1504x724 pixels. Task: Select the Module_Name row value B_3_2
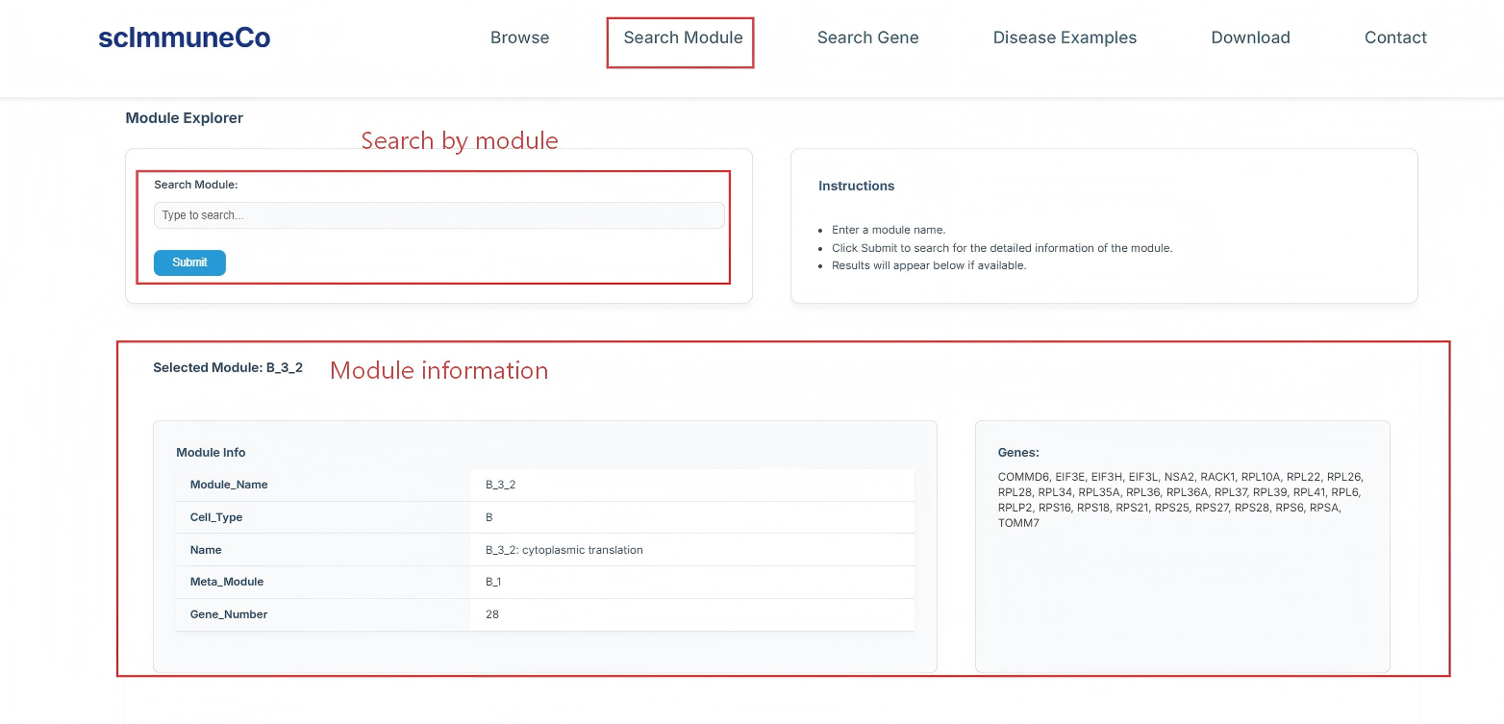tap(500, 484)
